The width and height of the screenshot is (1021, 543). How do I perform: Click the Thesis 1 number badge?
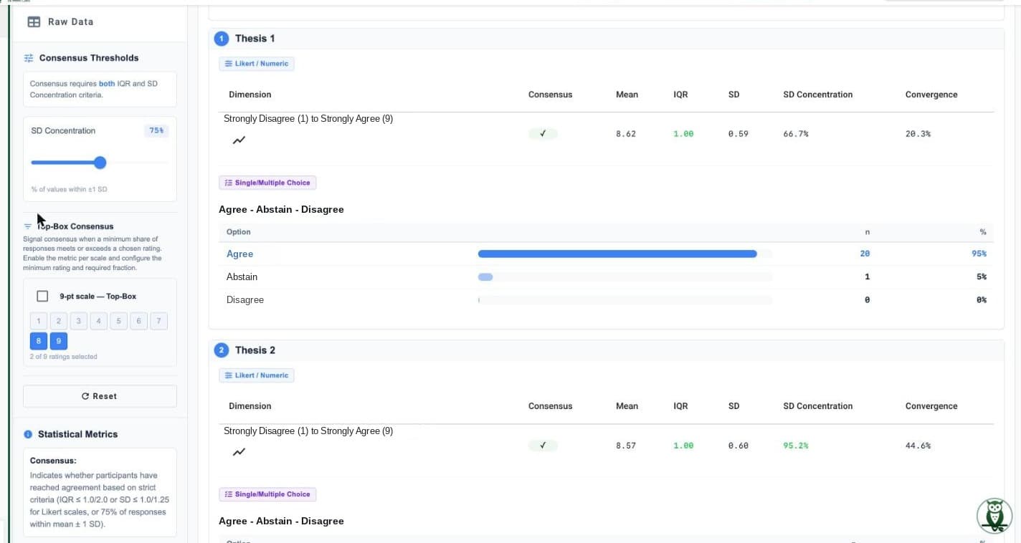click(x=222, y=39)
